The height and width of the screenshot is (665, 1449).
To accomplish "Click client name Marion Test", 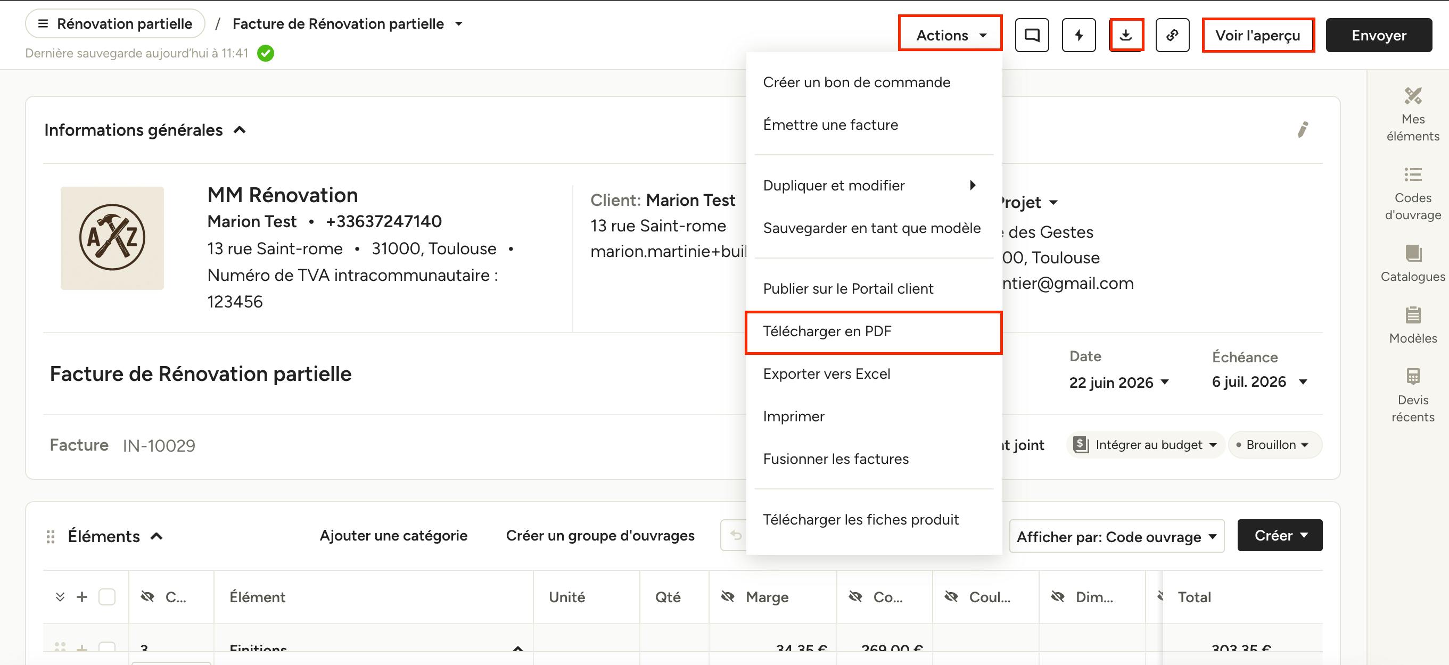I will 690,200.
